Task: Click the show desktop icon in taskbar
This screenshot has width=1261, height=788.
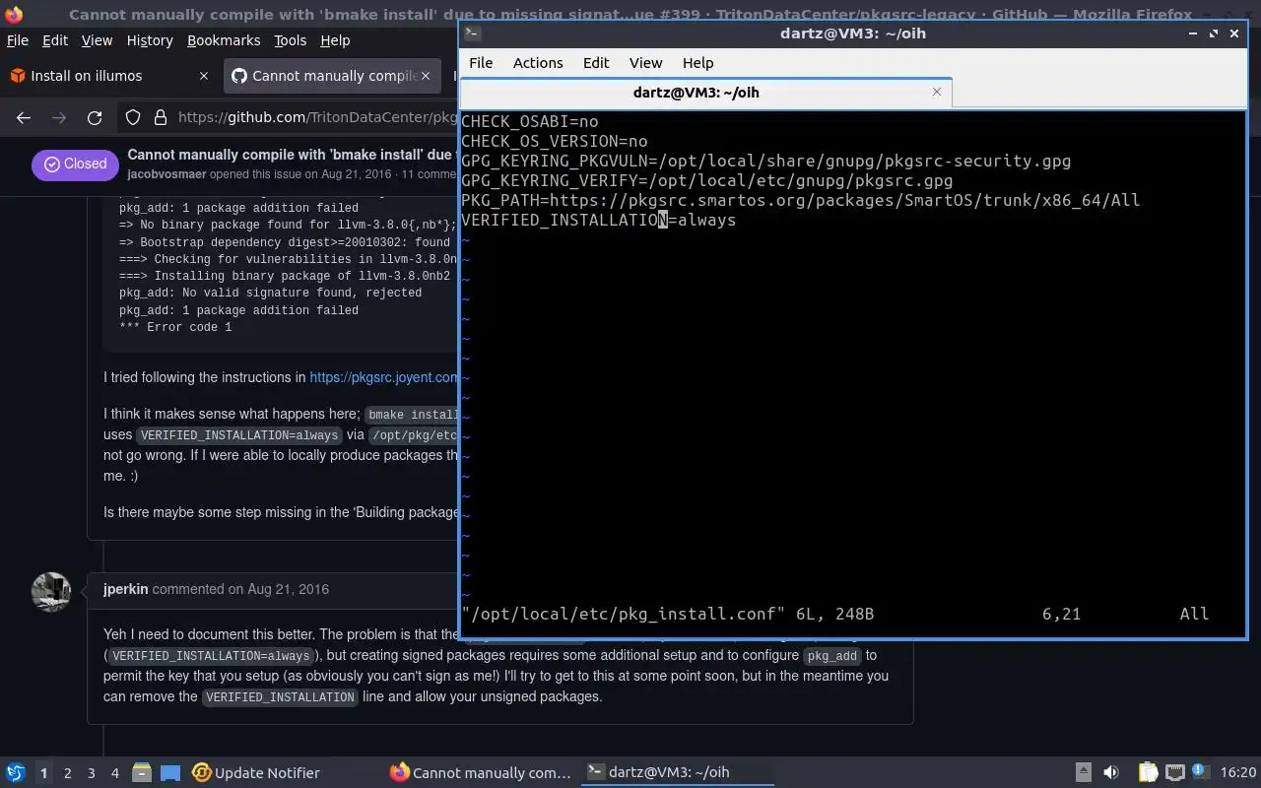Action: [169, 772]
